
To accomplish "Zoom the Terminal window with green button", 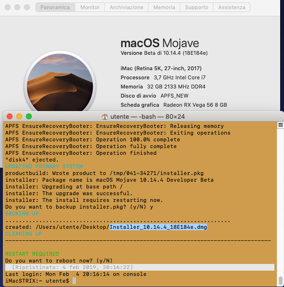I will click(x=29, y=116).
